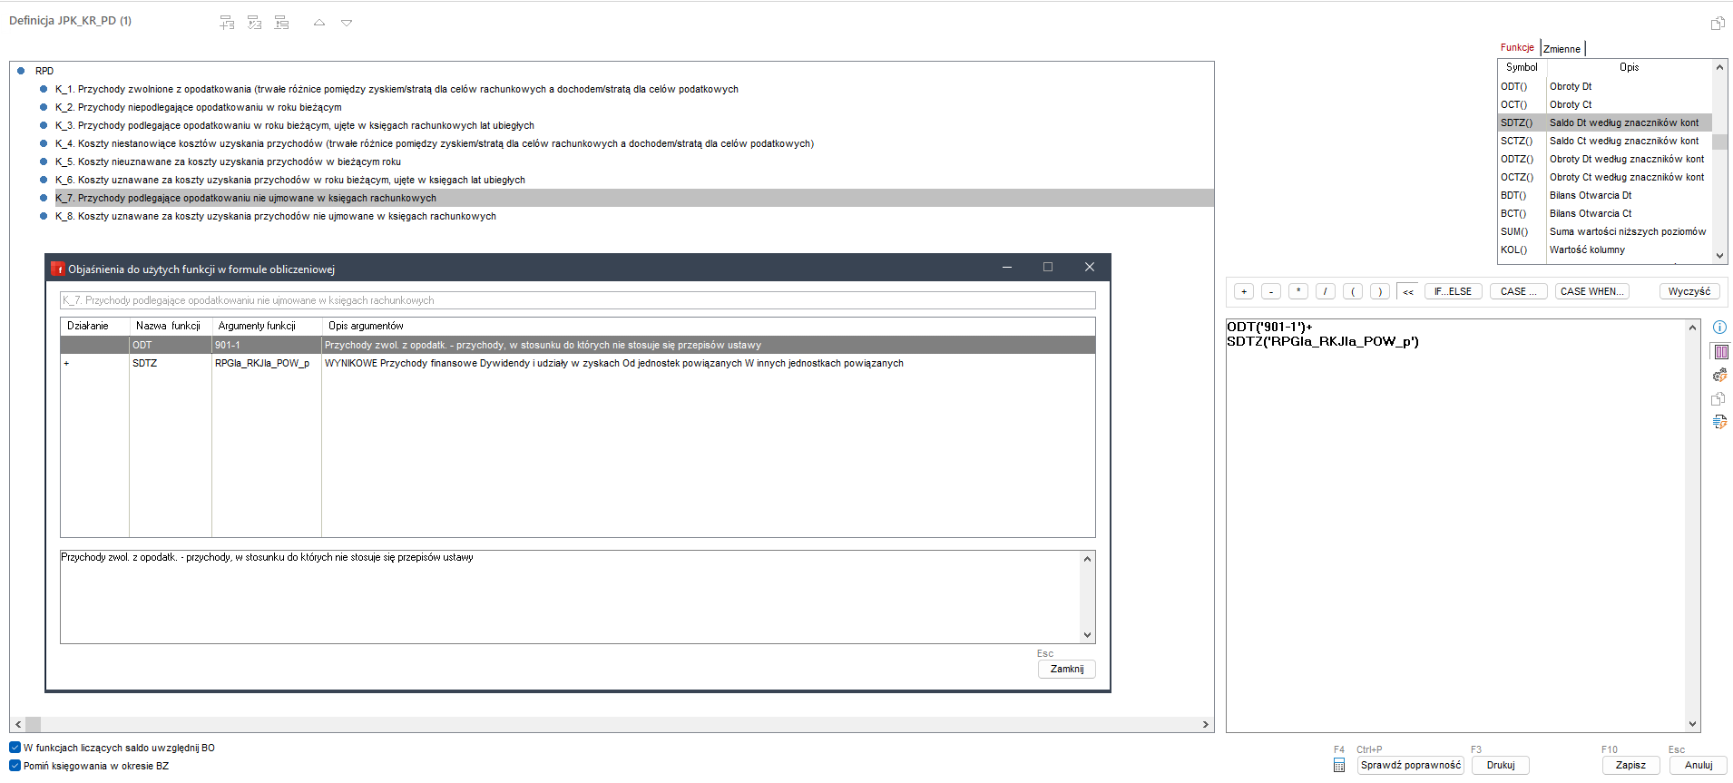
Task: Click the move up triangle icon
Action: tap(319, 23)
